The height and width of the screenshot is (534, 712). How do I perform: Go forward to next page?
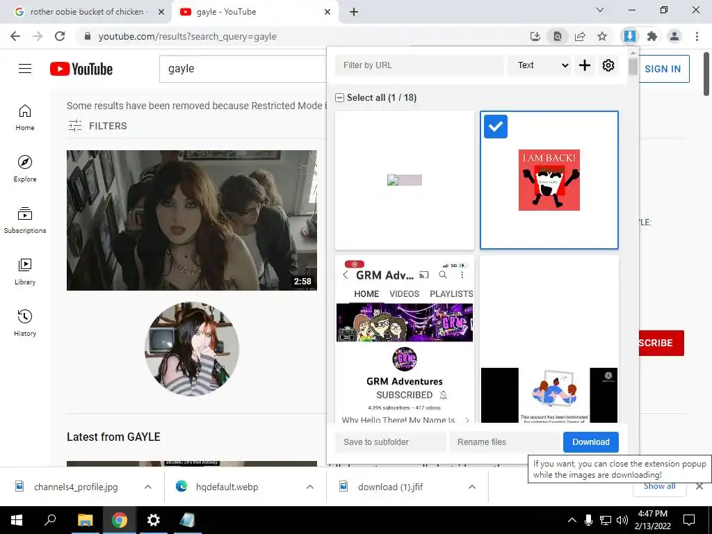38,36
